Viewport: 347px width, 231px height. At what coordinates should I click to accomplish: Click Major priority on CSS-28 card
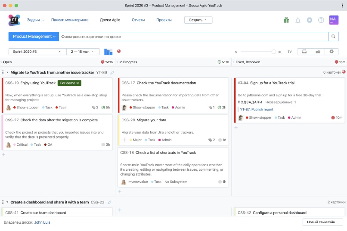[x=136, y=140]
